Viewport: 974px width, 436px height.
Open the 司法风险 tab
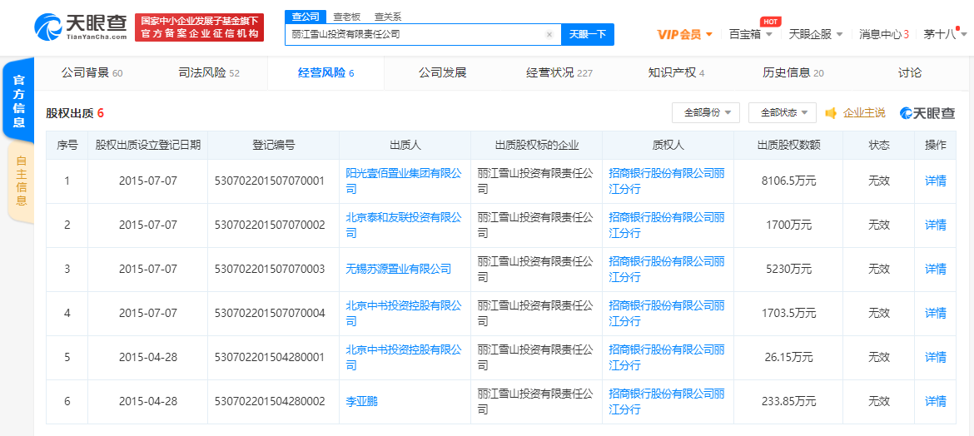click(209, 72)
